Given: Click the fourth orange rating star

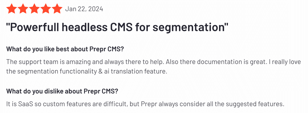Looking at the screenshot, I should (x=46, y=9).
